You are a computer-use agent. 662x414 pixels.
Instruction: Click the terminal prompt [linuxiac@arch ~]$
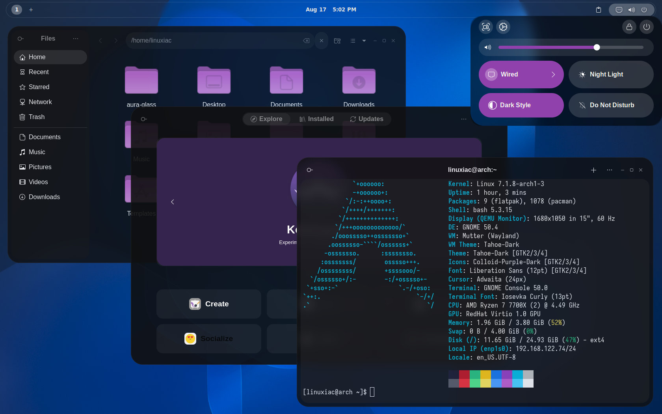tap(335, 392)
